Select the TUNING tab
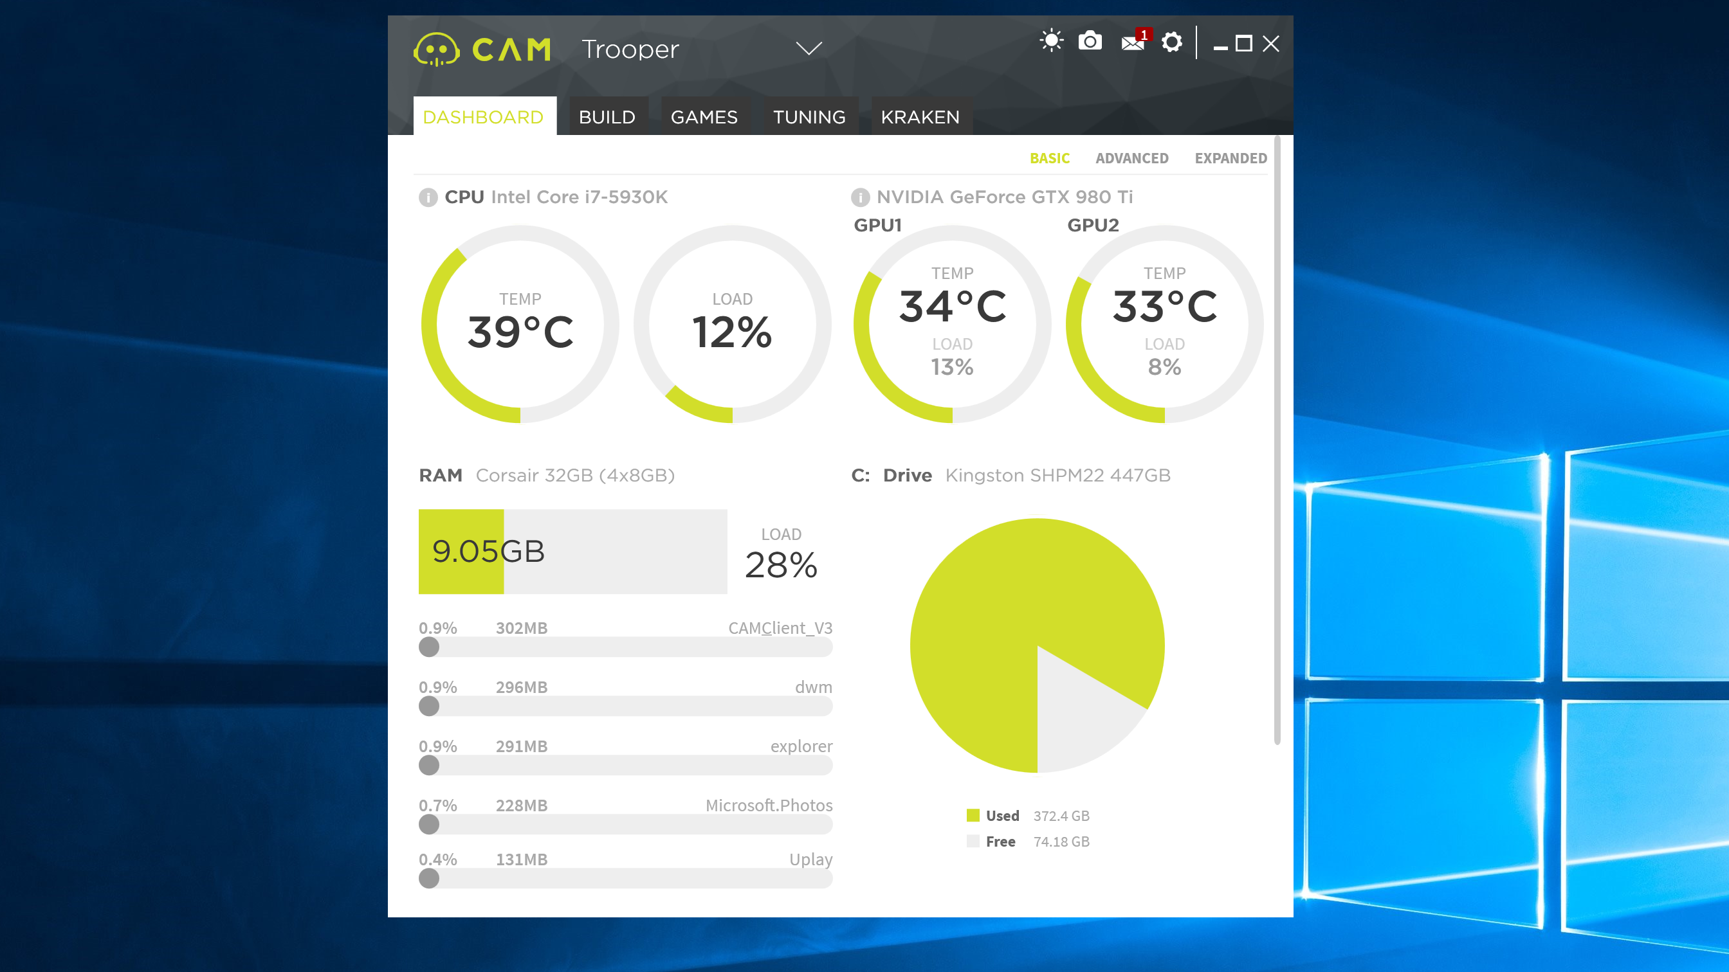Screen dimensions: 1729x972 click(807, 115)
